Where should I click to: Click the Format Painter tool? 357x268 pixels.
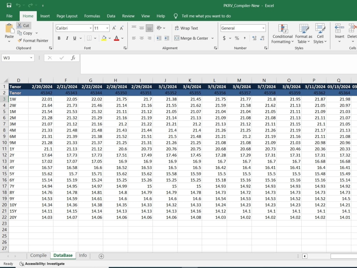point(33,40)
